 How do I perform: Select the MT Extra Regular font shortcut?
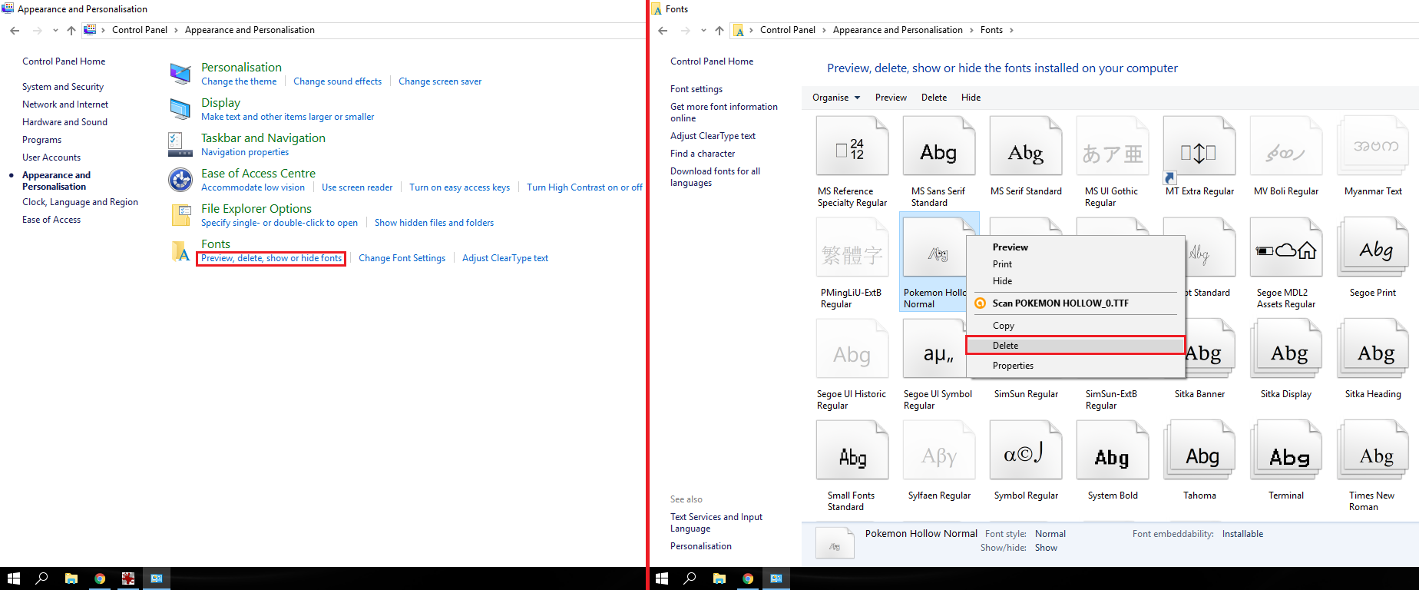coord(1199,149)
